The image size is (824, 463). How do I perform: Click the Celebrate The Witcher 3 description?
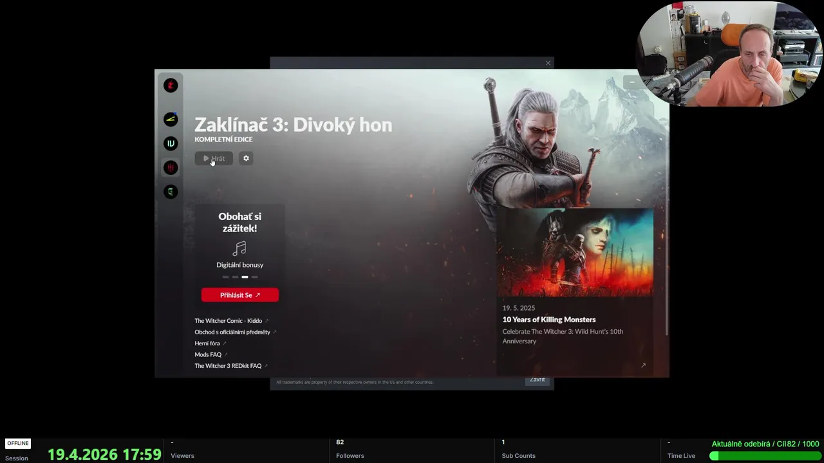(x=563, y=336)
